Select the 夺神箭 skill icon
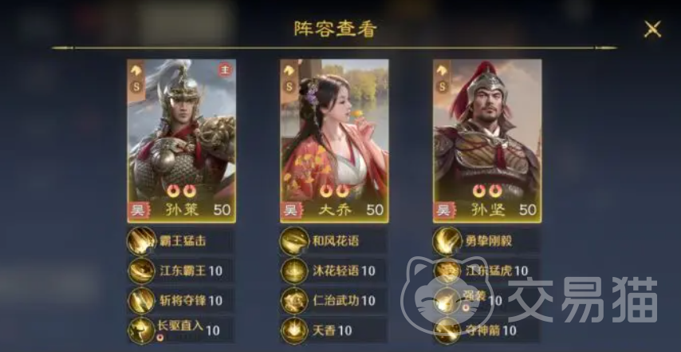The image size is (681, 352). pyautogui.click(x=447, y=330)
